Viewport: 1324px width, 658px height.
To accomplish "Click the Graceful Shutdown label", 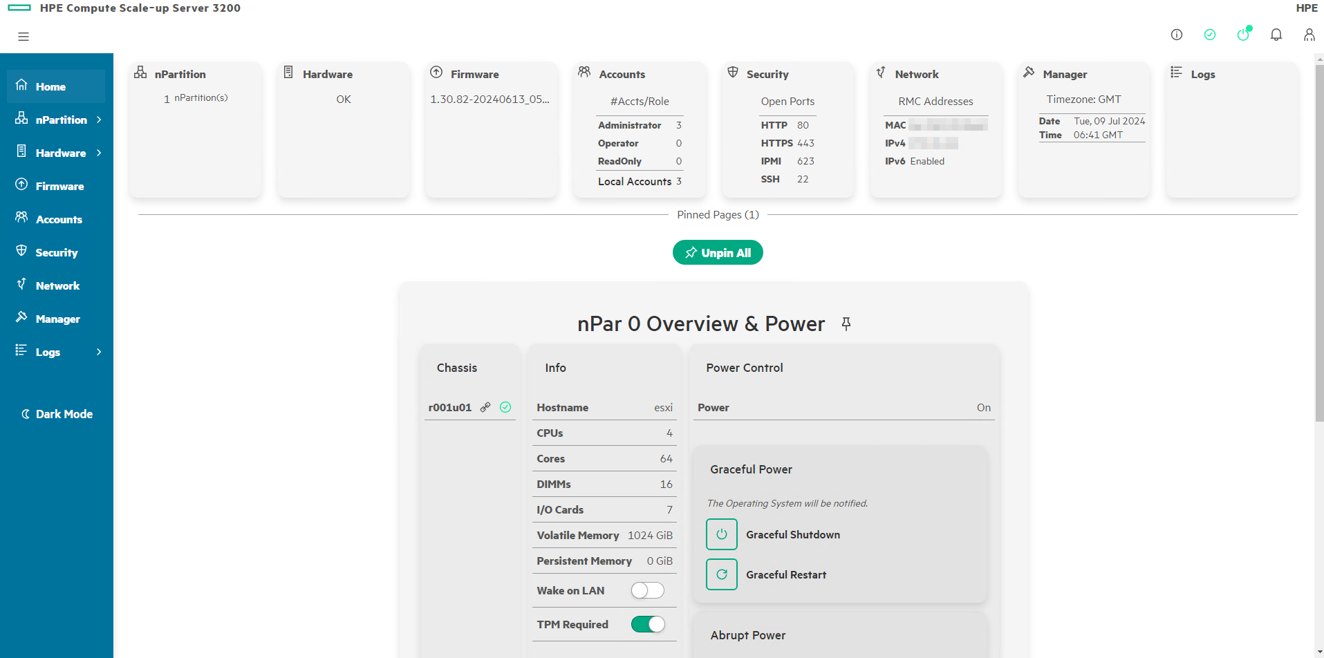I will [793, 534].
